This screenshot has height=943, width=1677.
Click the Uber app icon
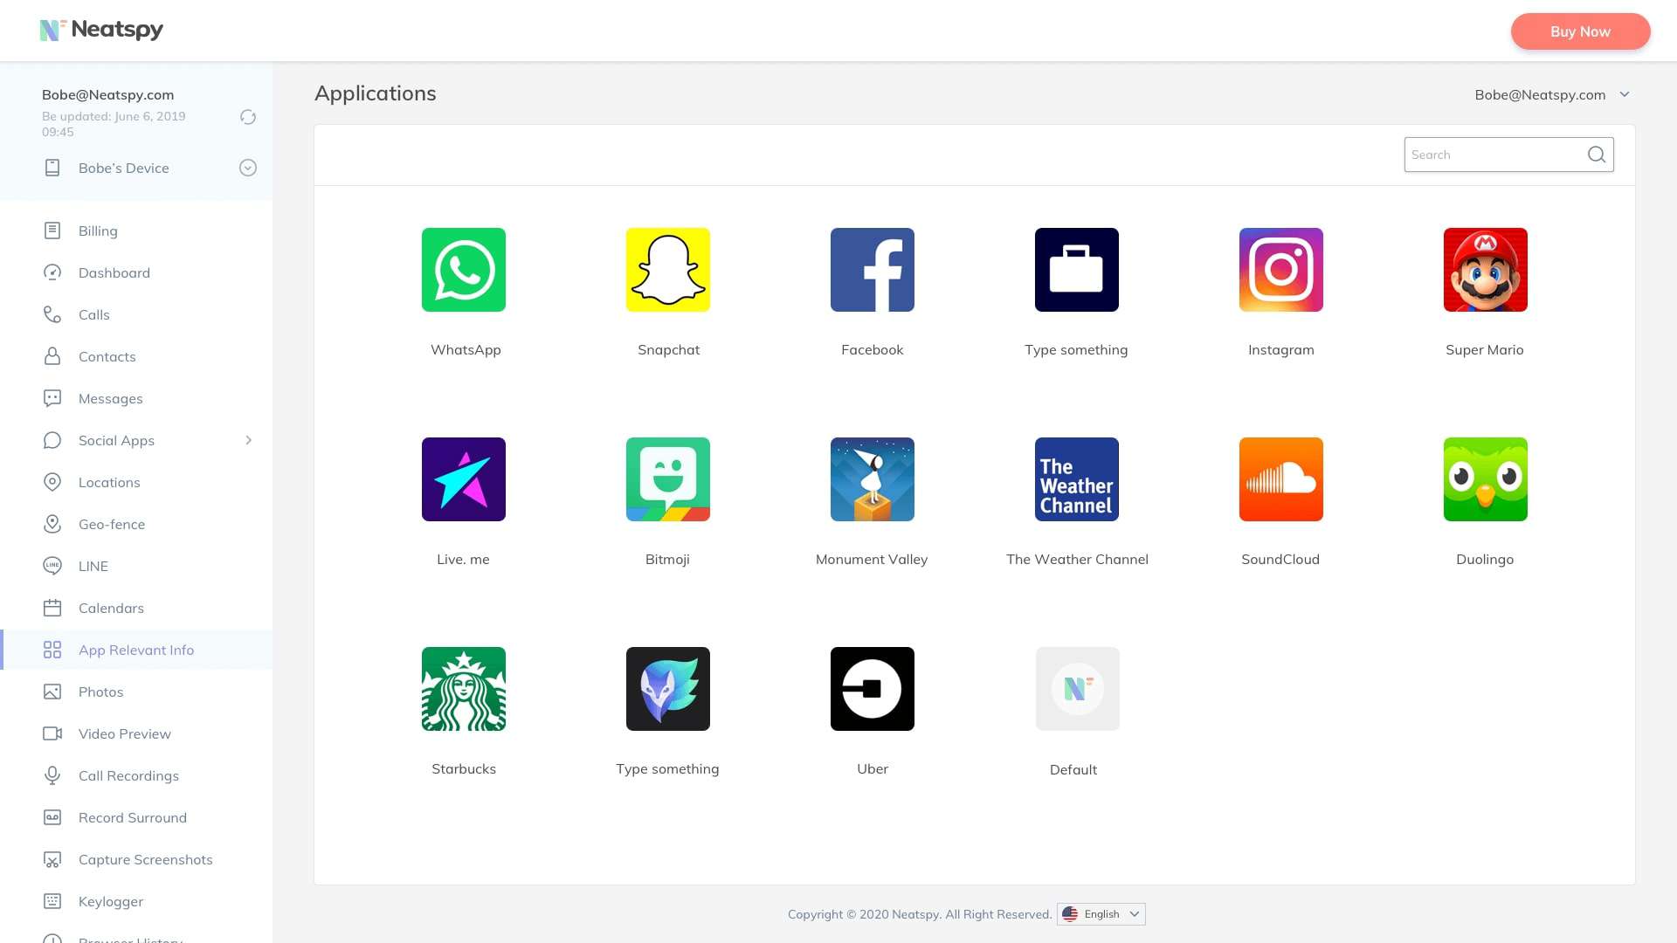pyautogui.click(x=872, y=689)
